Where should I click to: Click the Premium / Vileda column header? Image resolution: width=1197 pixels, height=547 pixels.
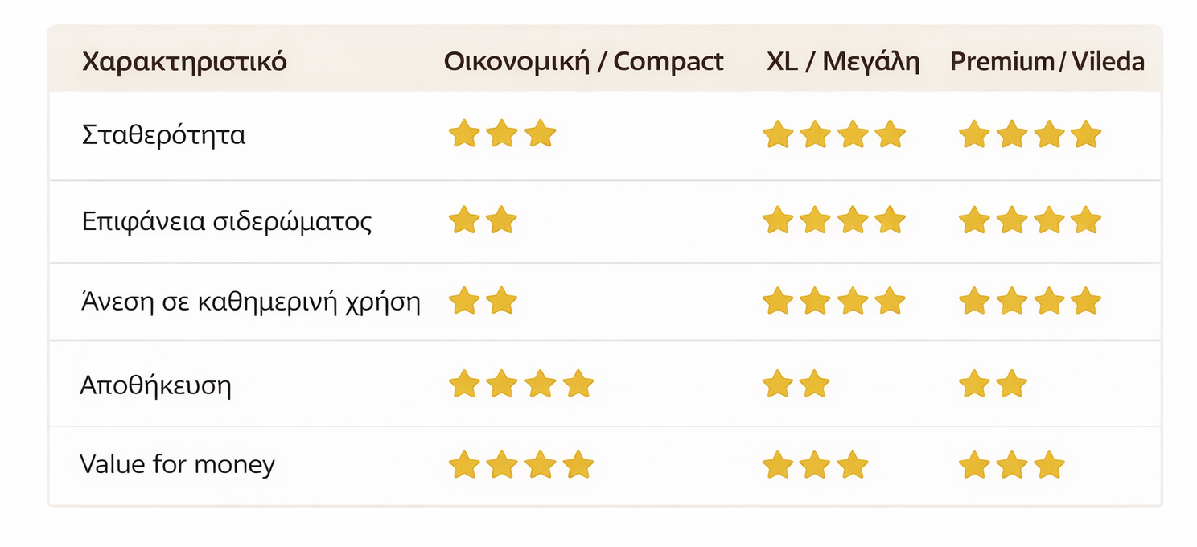pyautogui.click(x=1047, y=62)
